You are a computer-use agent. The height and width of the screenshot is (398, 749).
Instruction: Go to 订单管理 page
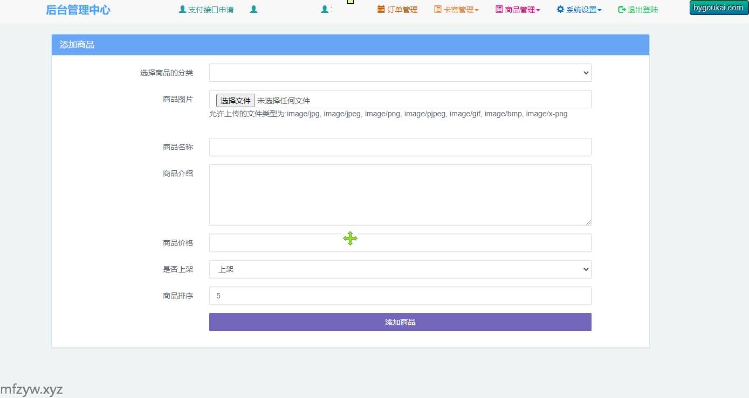(402, 10)
